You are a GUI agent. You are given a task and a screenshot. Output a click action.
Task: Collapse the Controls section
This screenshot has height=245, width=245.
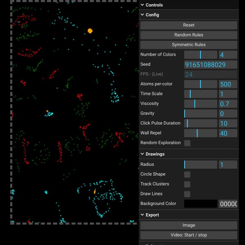189,5
